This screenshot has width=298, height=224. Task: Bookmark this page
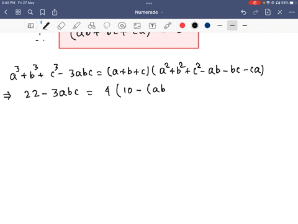point(42,12)
